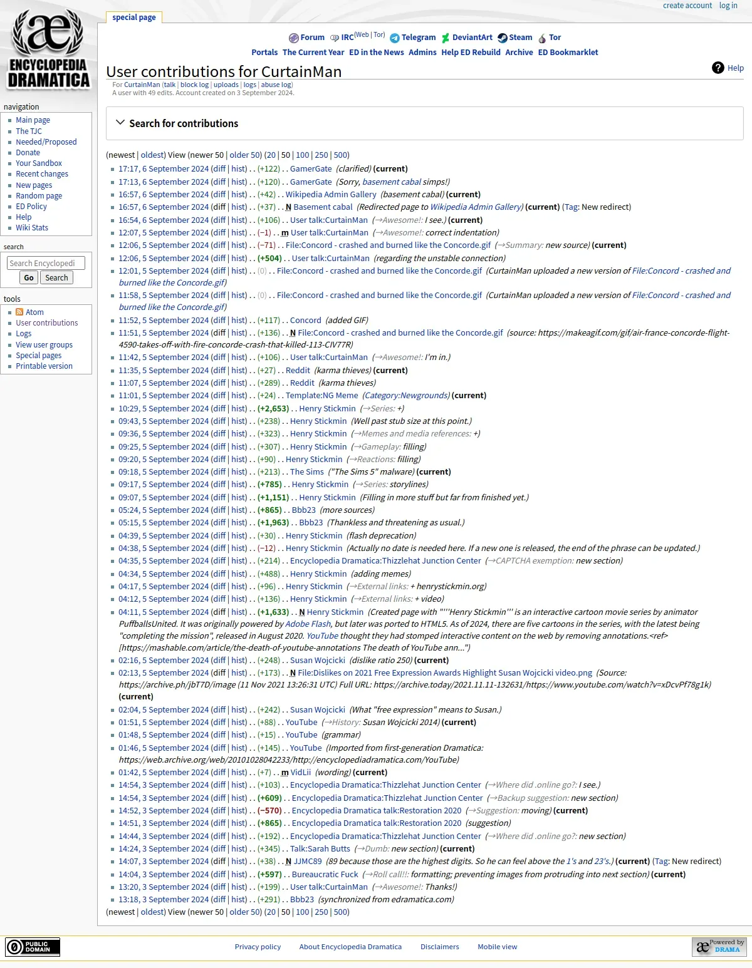This screenshot has height=968, width=752.
Task: Click the Tor onion icon
Action: pyautogui.click(x=542, y=38)
